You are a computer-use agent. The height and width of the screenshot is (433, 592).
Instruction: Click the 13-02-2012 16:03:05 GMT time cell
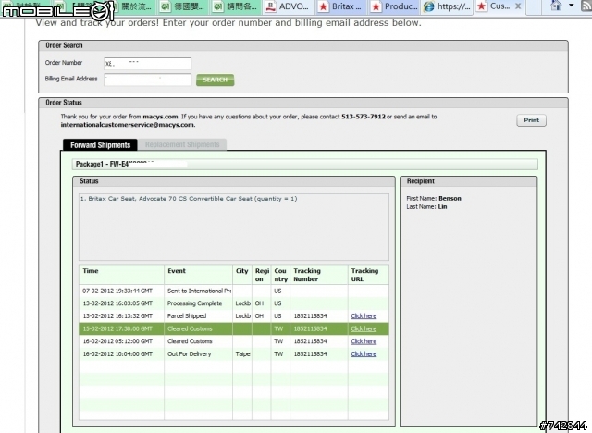(121, 303)
